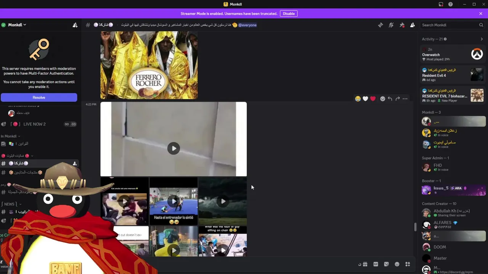Open the sticker picker icon

[x=386, y=264]
